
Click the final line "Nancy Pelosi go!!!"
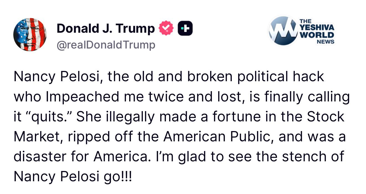(73, 177)
